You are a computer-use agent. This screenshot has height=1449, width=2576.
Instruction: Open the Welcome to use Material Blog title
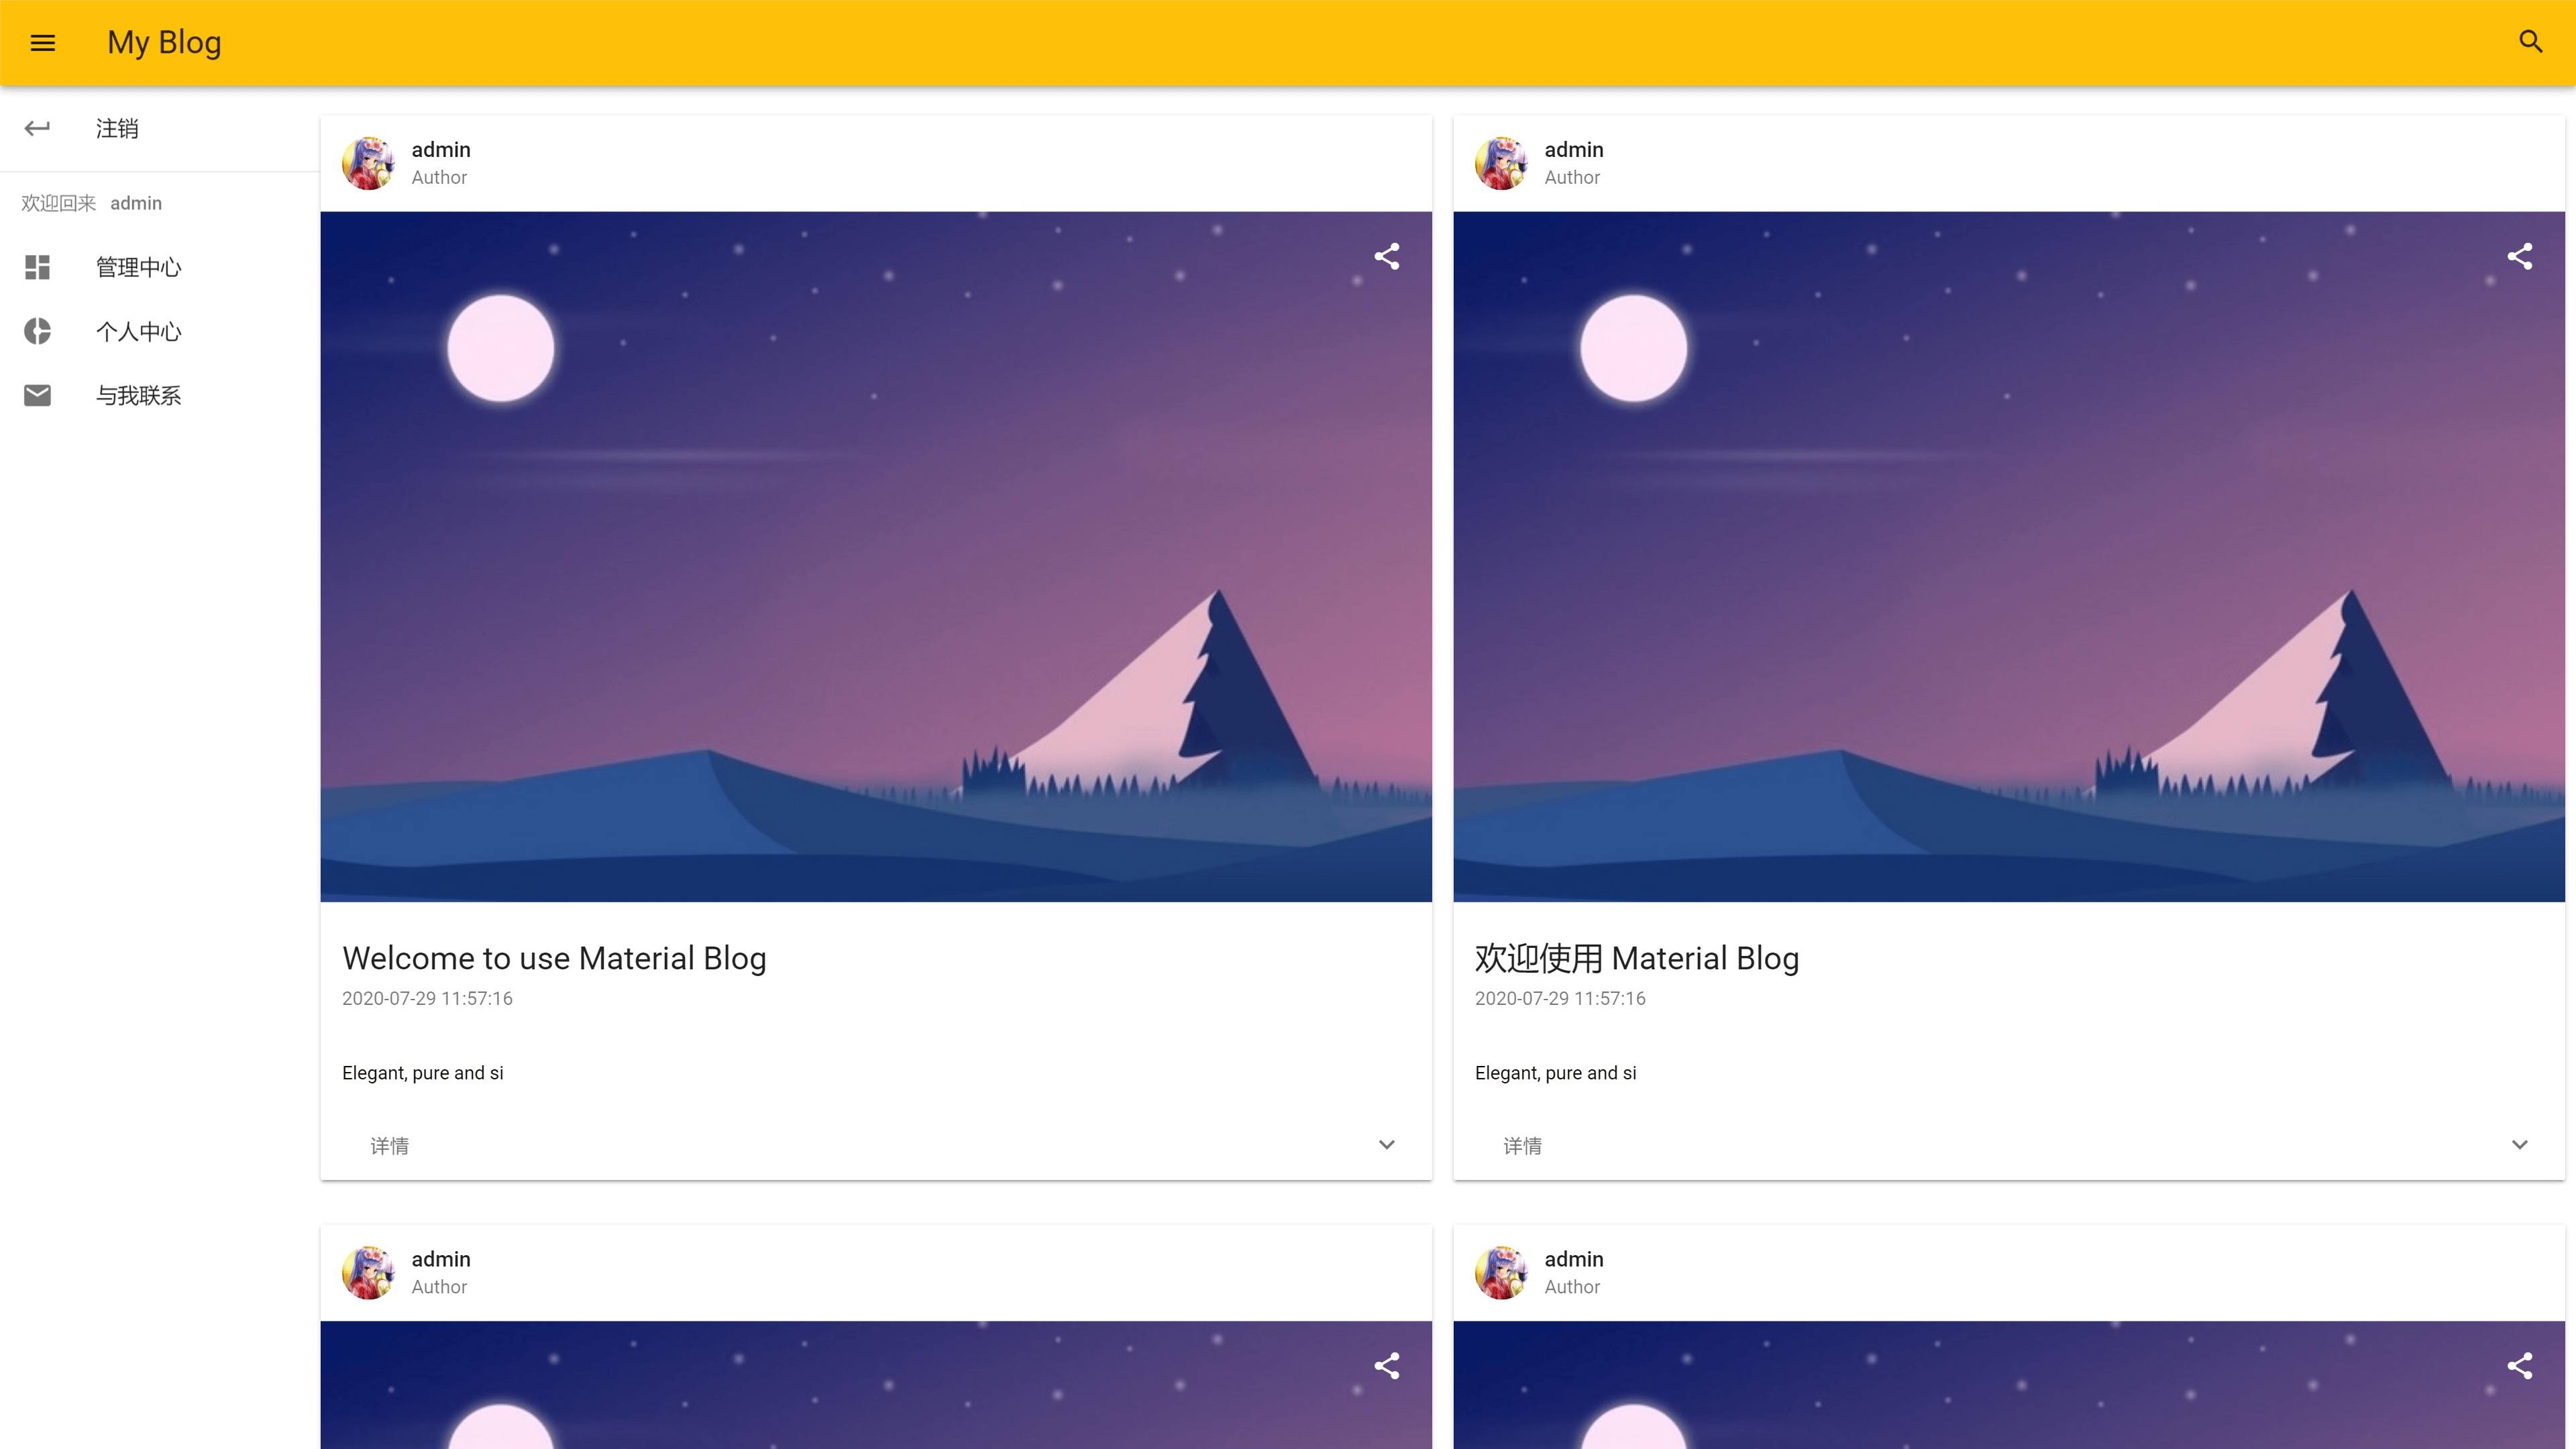coord(554,958)
